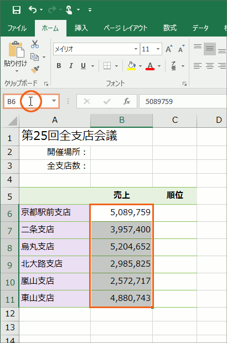Image resolution: width=227 pixels, height=343 pixels.
Task: Apply red font color A
Action: (150, 66)
